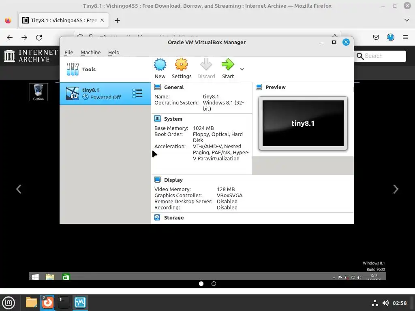Click the tiny8.1 preview thumbnail
The height and width of the screenshot is (311, 415).
click(303, 123)
